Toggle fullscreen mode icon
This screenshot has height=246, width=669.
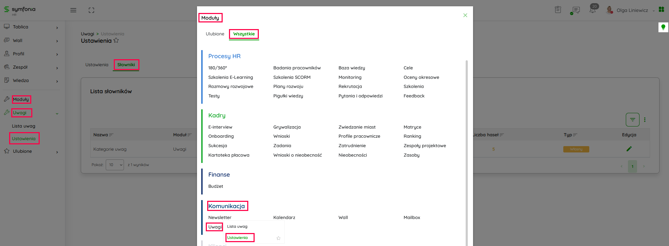click(x=91, y=10)
